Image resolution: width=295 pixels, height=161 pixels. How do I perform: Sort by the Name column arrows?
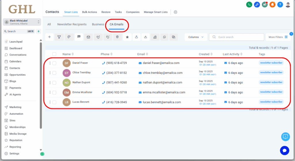click(x=73, y=54)
